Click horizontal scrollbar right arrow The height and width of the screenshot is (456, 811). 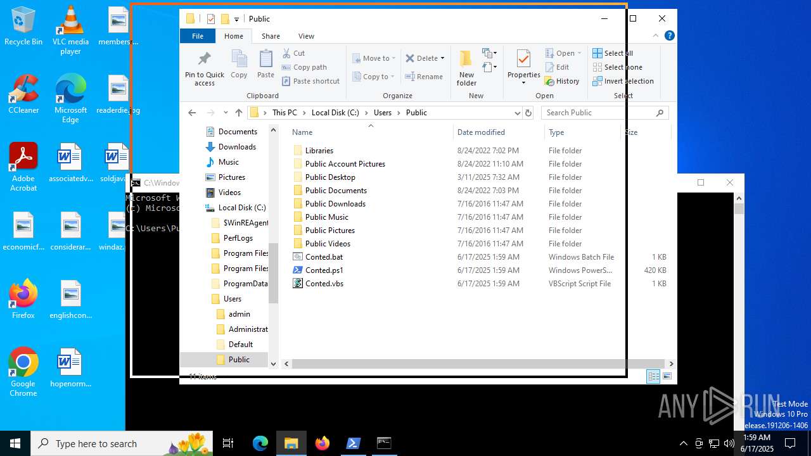coord(670,364)
